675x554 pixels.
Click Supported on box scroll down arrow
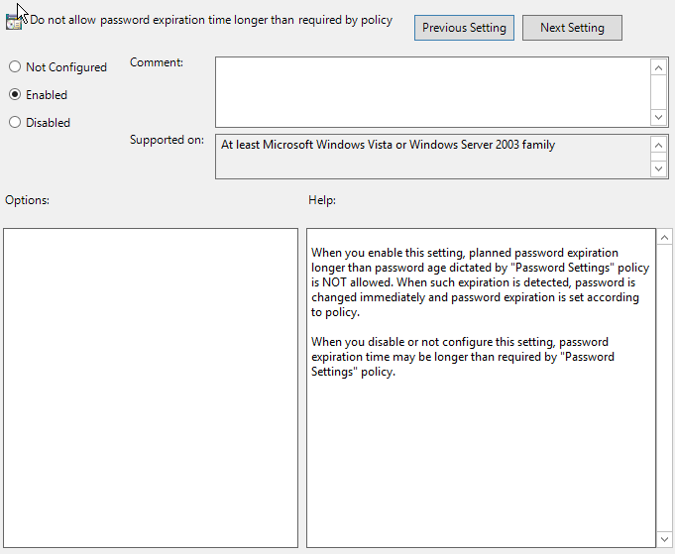point(659,169)
